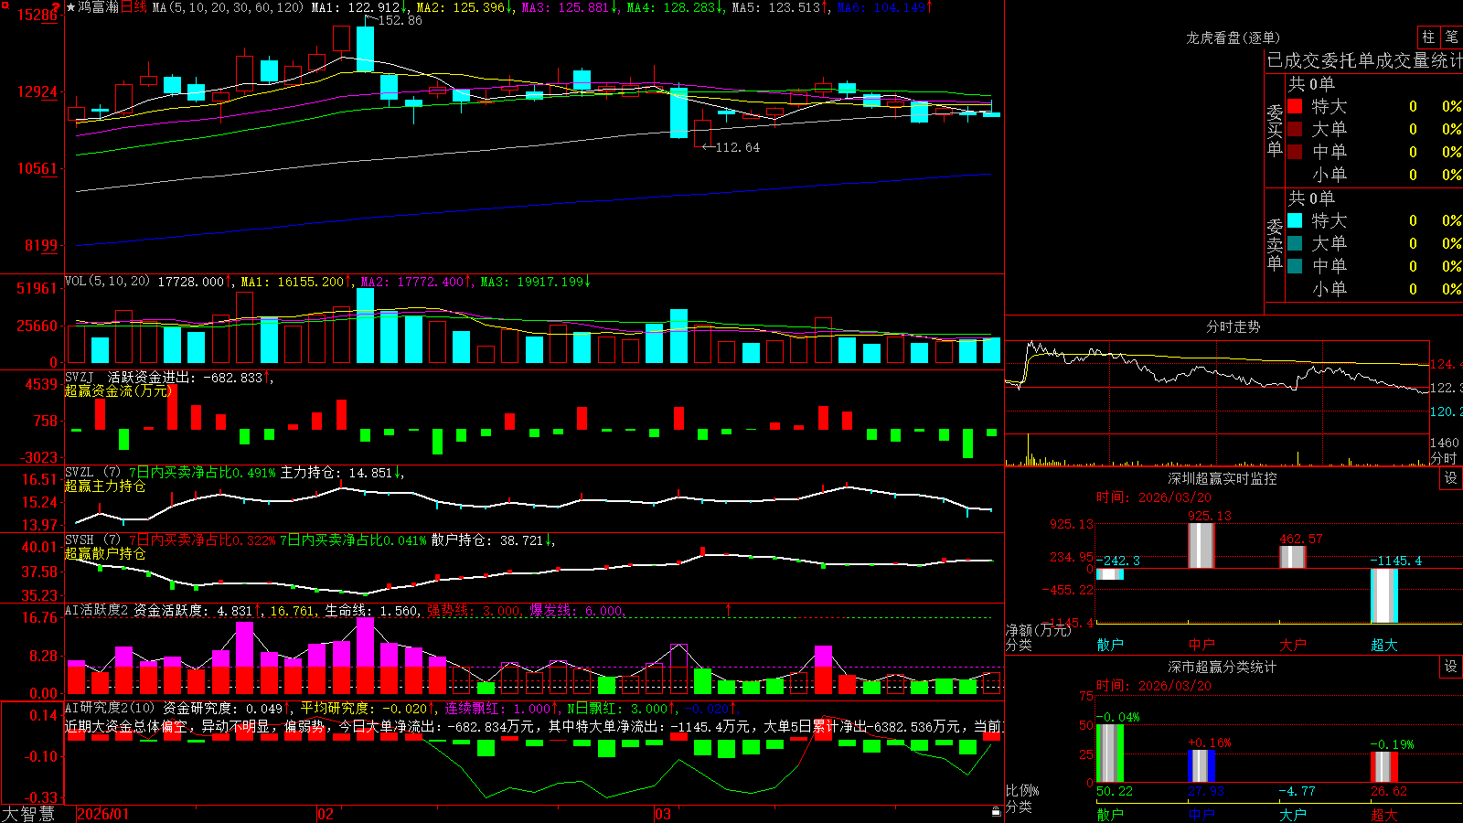The height and width of the screenshot is (823, 1463).
Task: Click the blue 中户 bar at 27.93 percent
Action: tap(1201, 766)
